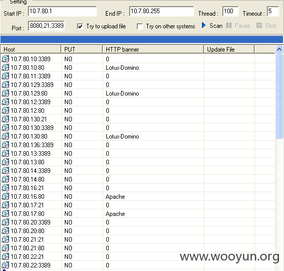284x271 pixels.
Task: Sort by the Host column header
Action: point(30,50)
